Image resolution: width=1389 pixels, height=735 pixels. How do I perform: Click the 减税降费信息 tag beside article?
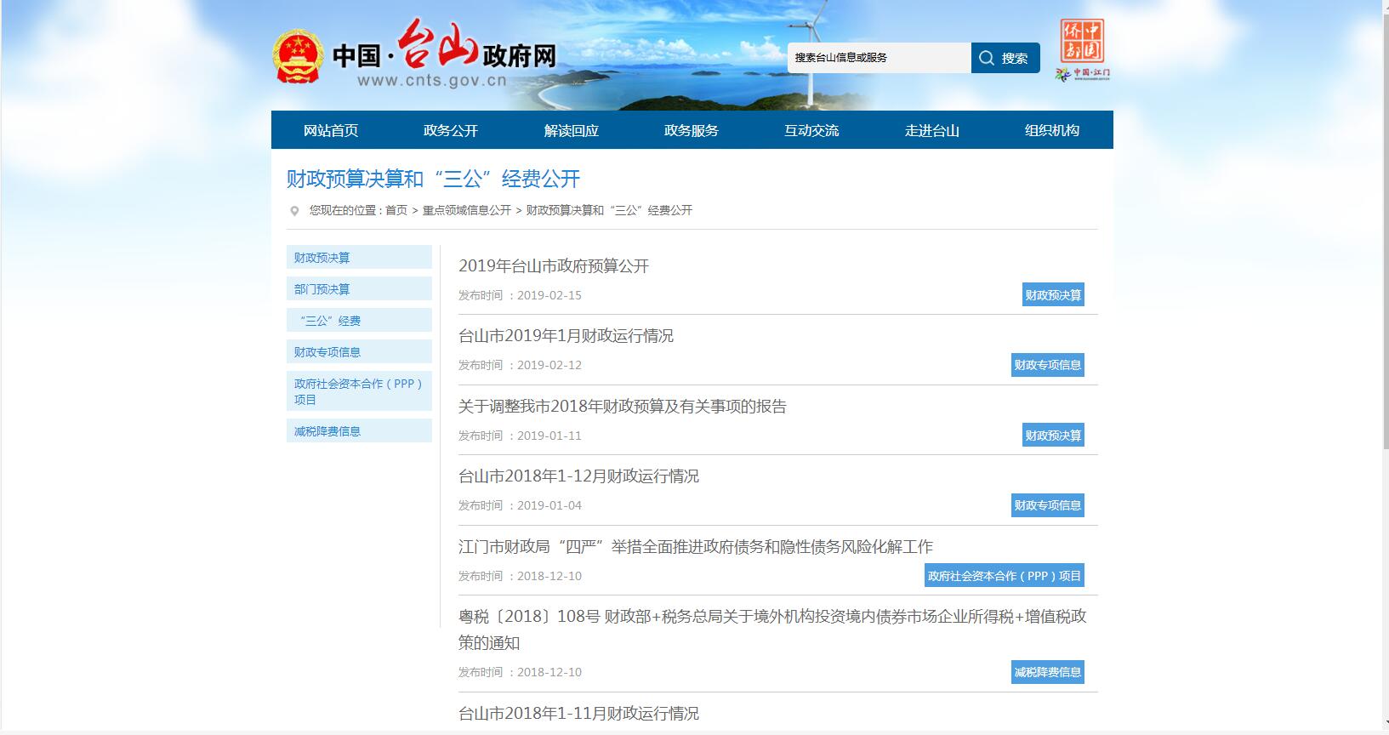1047,672
